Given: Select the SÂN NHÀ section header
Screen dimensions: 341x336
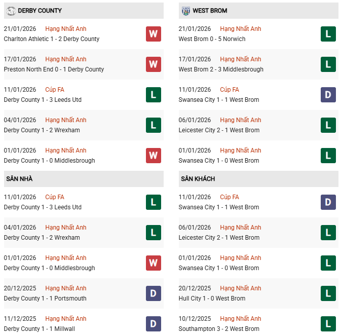Looking at the screenshot, I should click(x=19, y=179).
